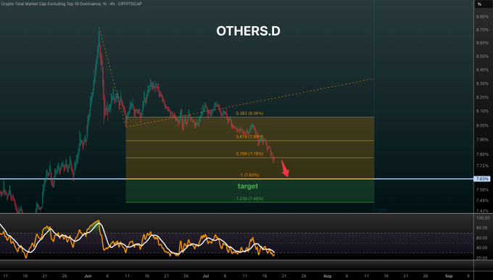Click the 8.70% price axis label
Viewport: 493px width, 280px height.
482,30
